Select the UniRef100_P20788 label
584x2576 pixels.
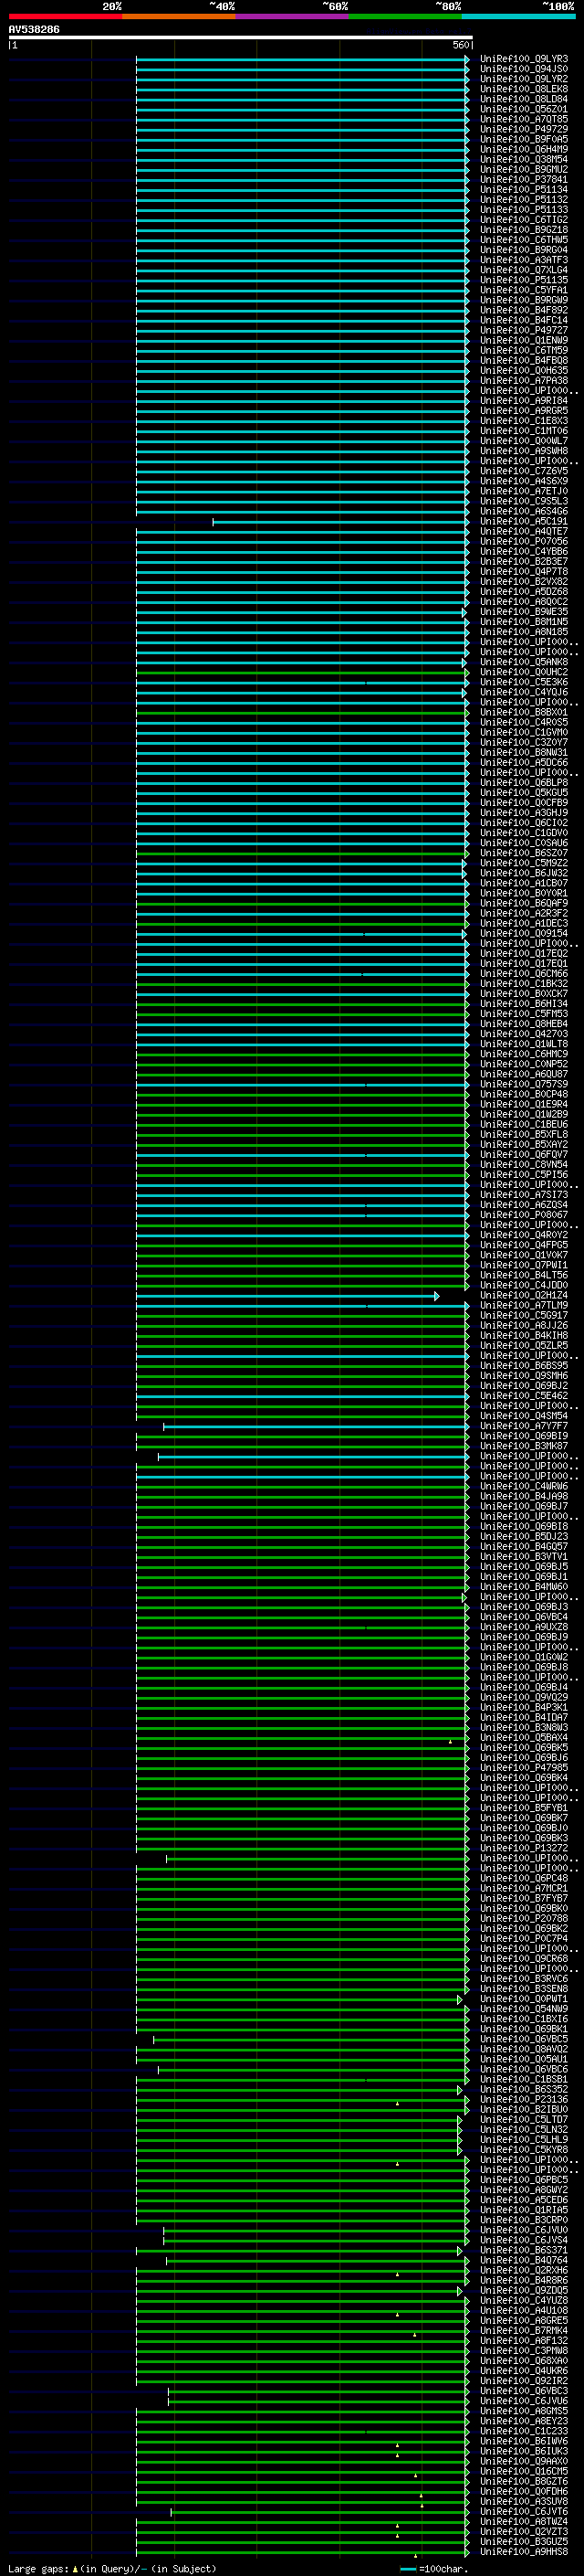pos(524,1918)
